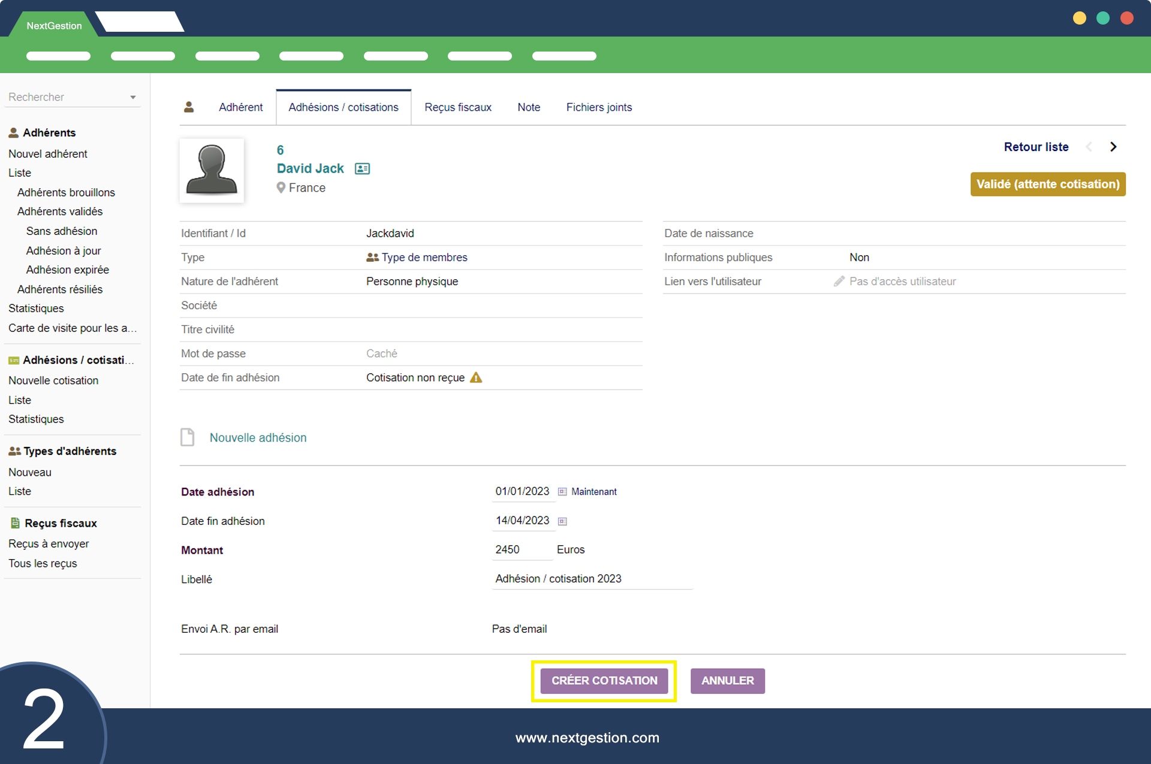The width and height of the screenshot is (1151, 764).
Task: Expand the Rechercher dropdown arrow
Action: point(133,97)
